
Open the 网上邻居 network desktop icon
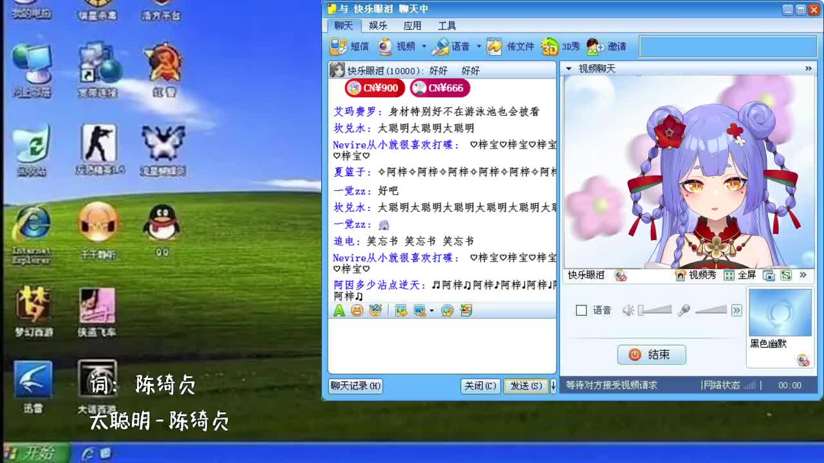pyautogui.click(x=32, y=69)
